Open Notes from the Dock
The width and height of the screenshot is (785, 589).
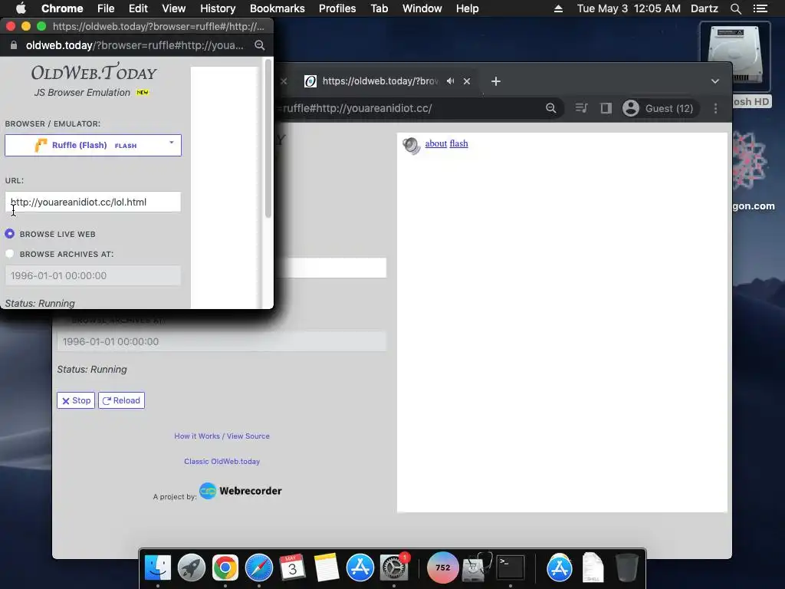[x=327, y=568]
